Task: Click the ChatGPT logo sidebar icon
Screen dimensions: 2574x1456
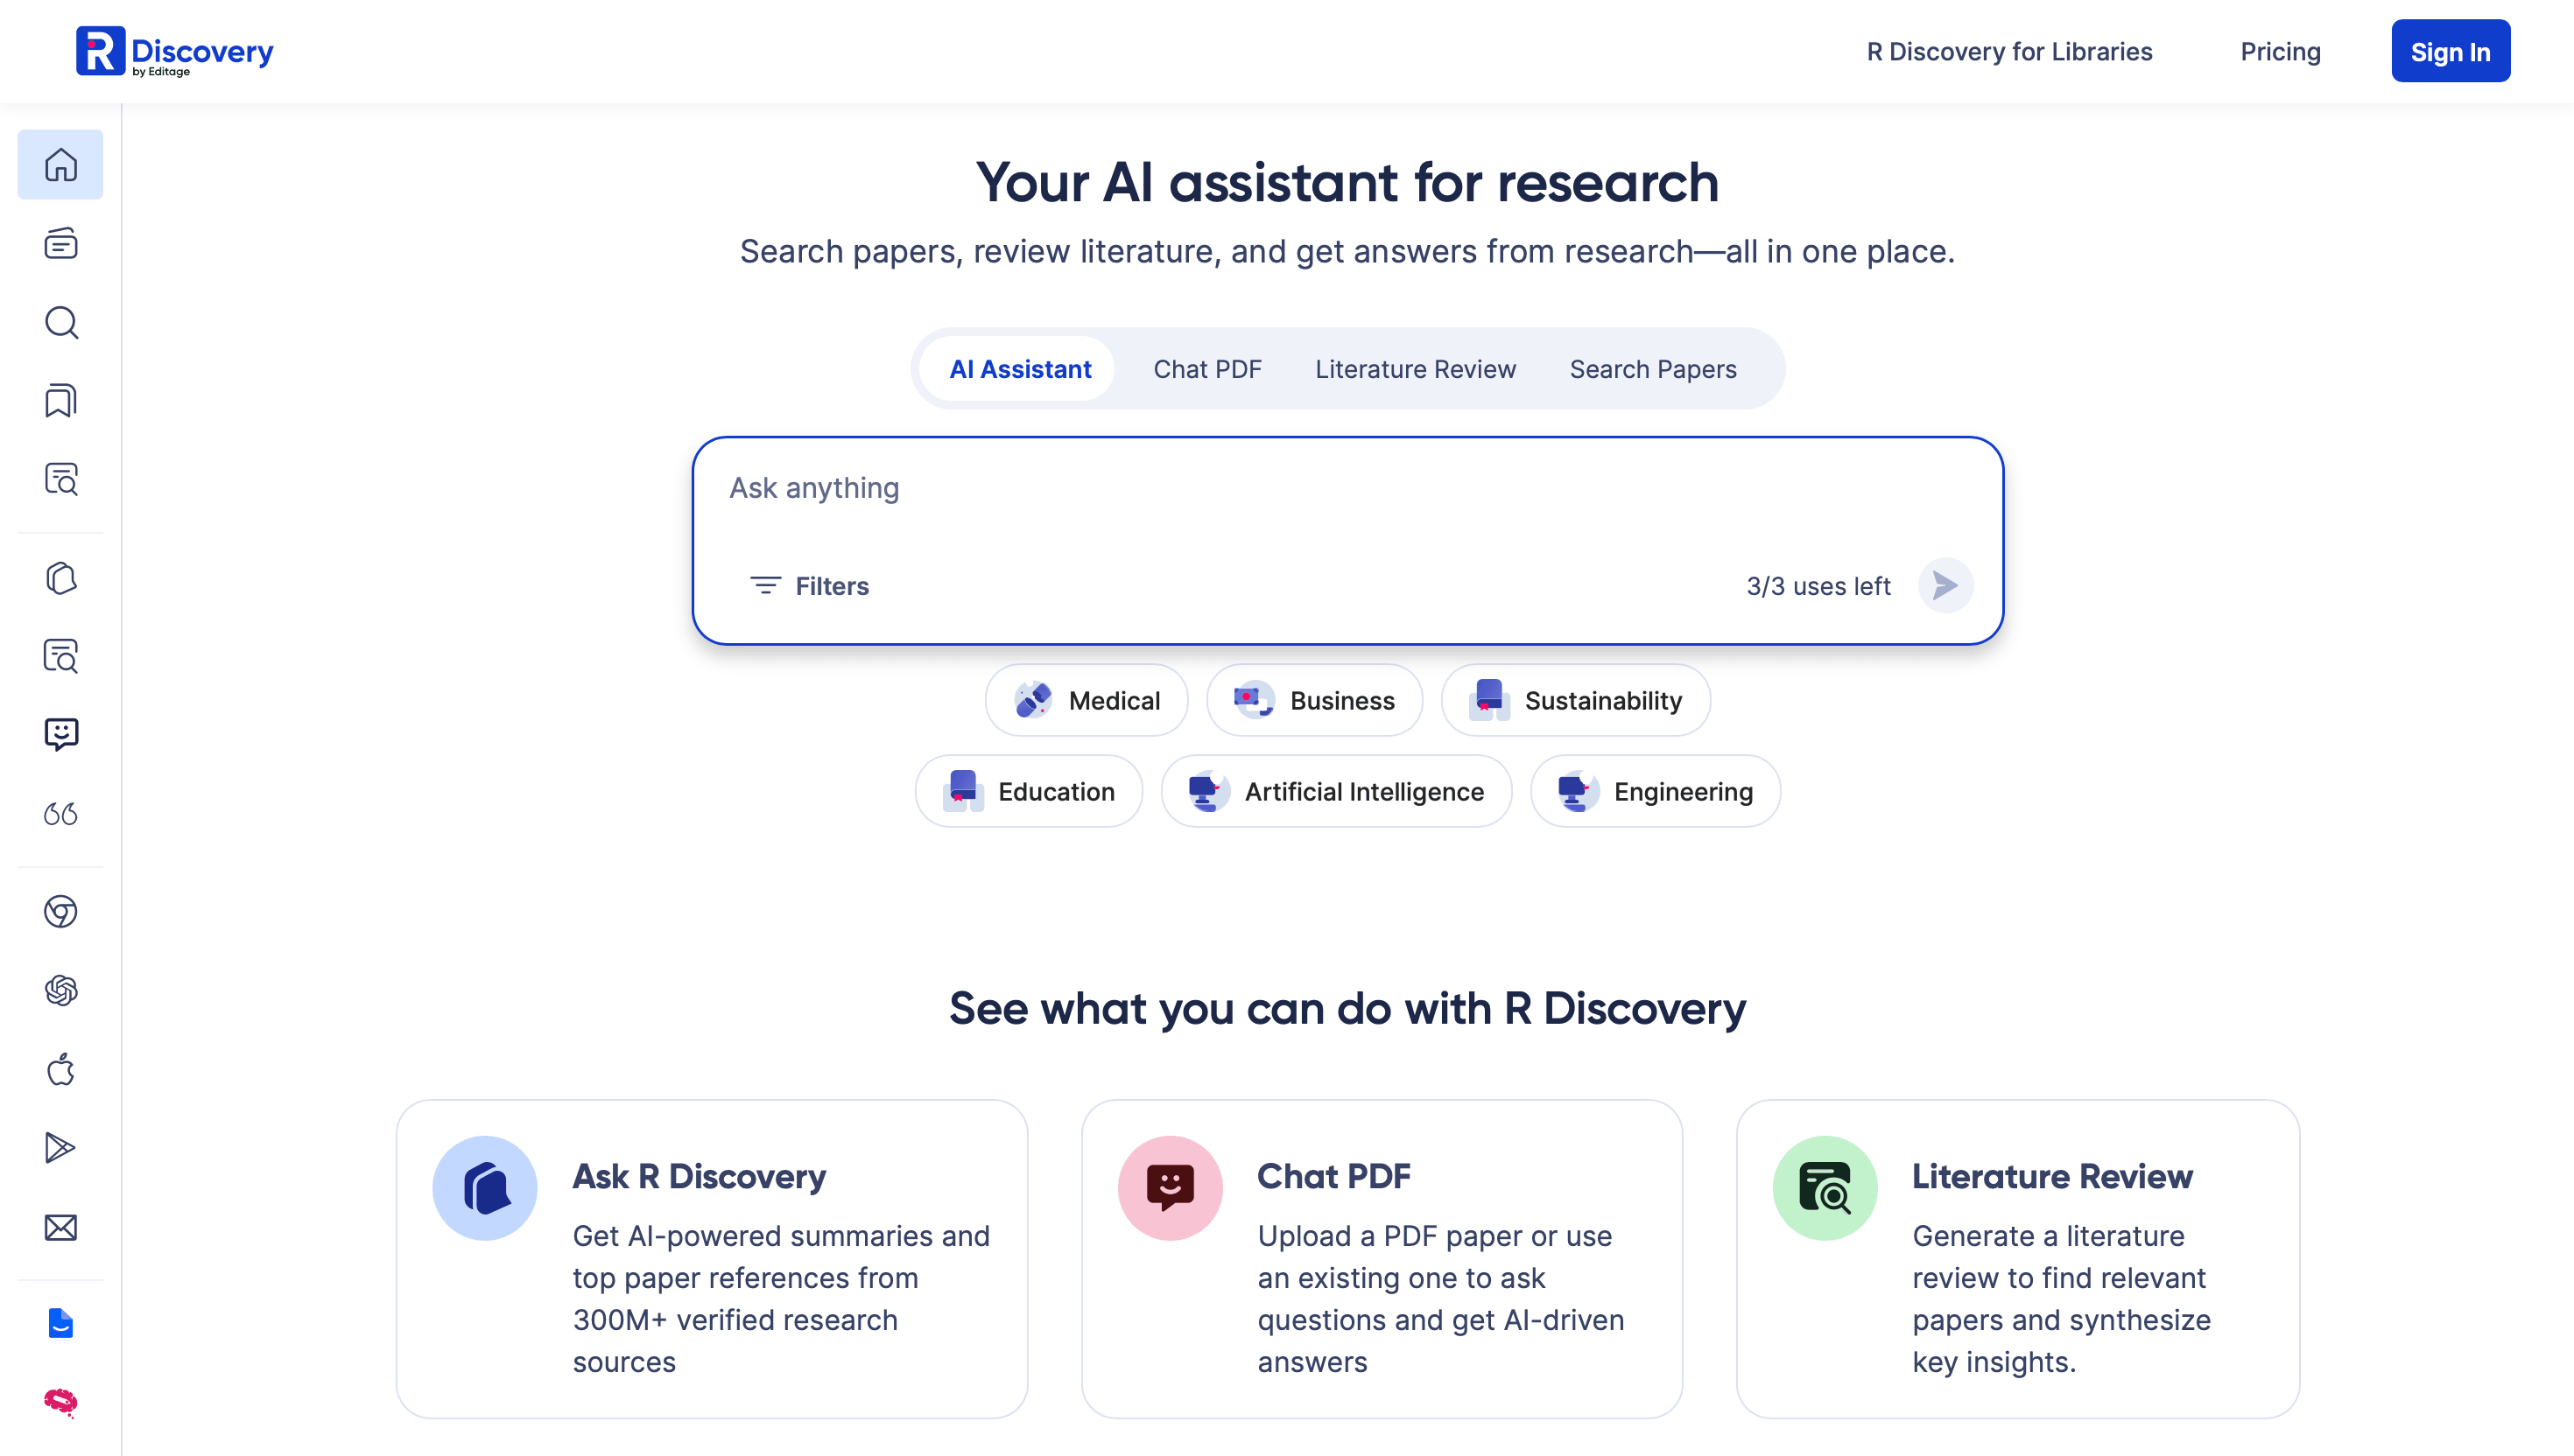Action: [60, 990]
